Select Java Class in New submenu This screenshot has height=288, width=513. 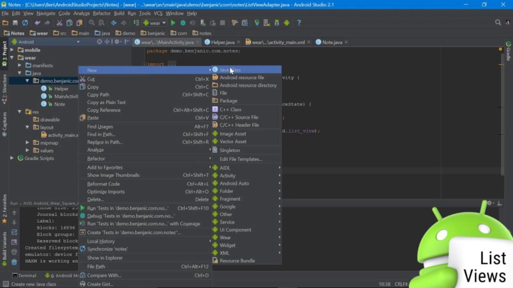click(x=246, y=70)
